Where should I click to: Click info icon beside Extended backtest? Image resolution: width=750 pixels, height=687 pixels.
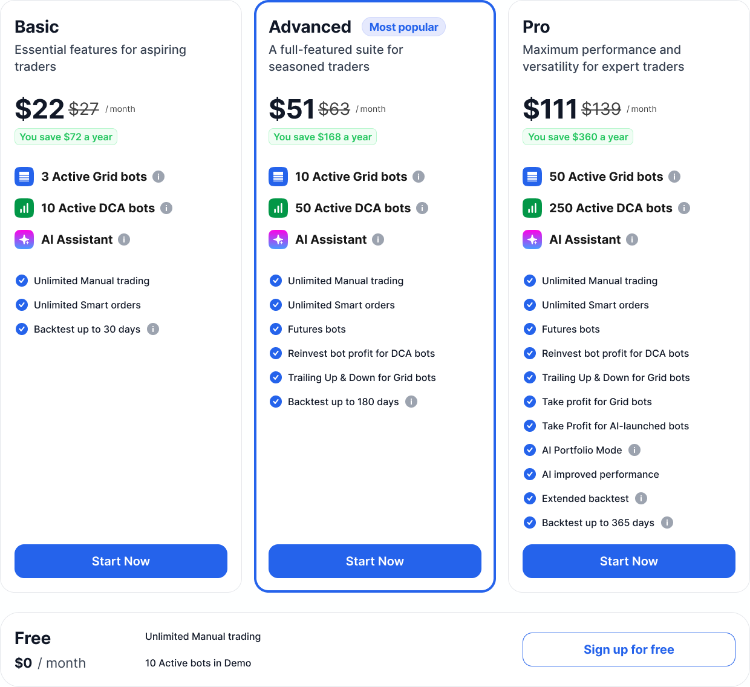click(x=641, y=498)
